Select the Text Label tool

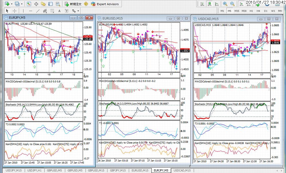[67, 11]
